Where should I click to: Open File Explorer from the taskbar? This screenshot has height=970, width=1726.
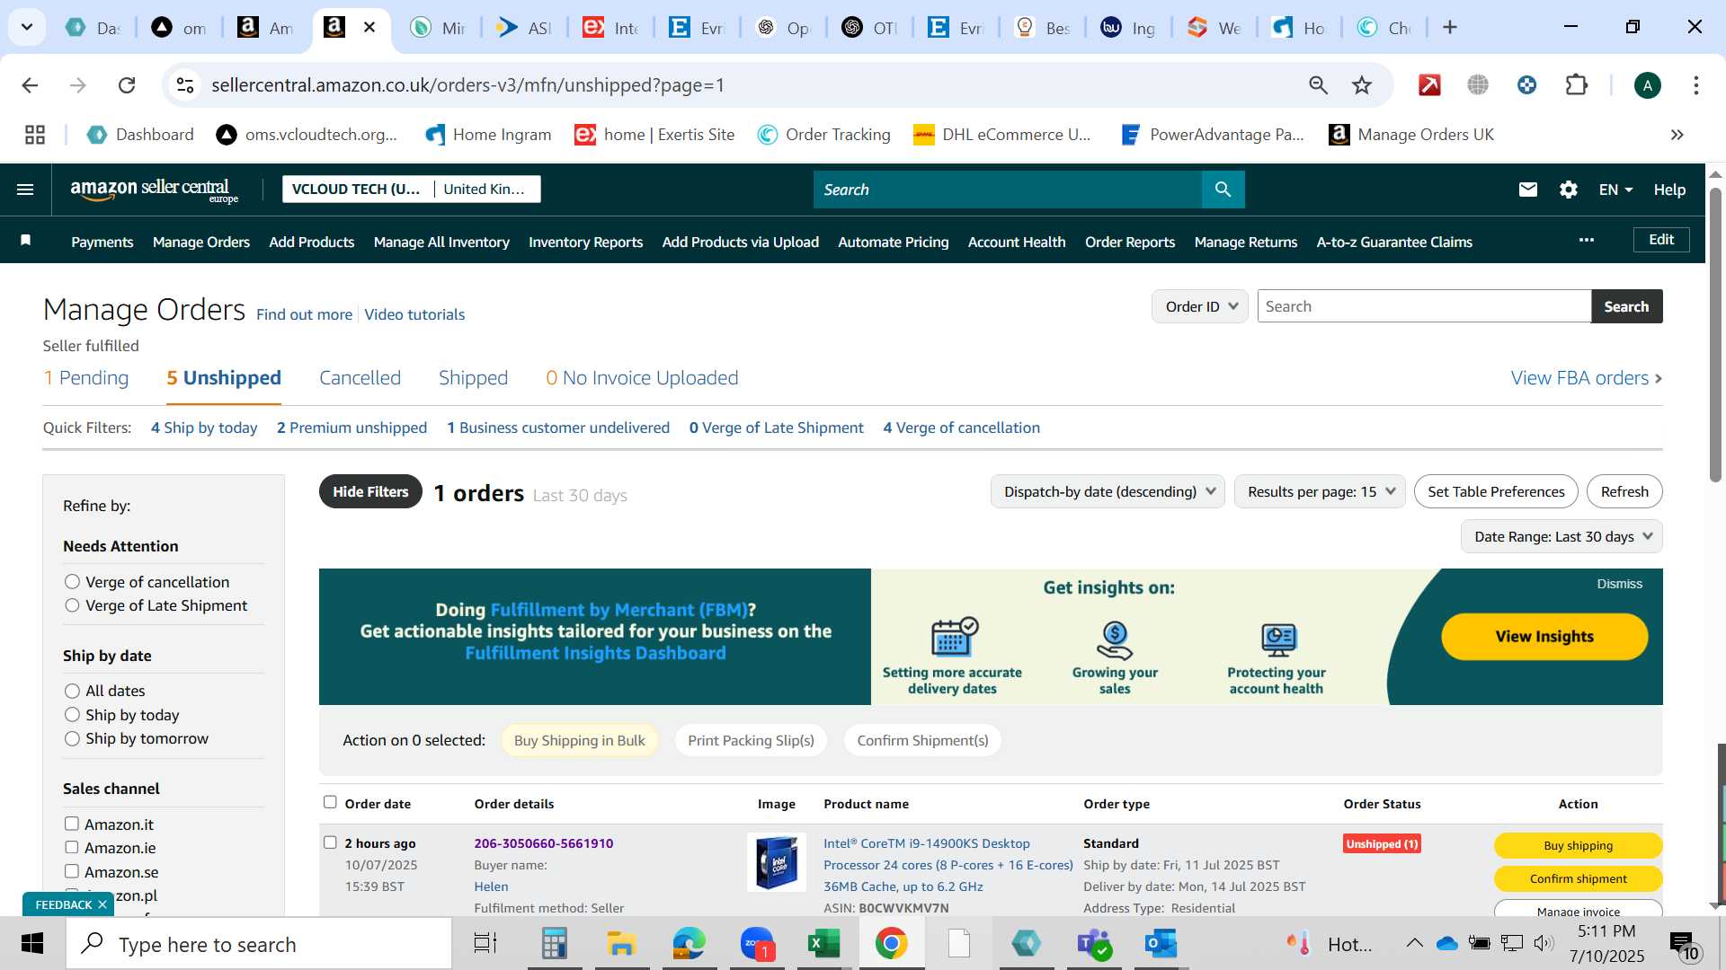coord(621,944)
